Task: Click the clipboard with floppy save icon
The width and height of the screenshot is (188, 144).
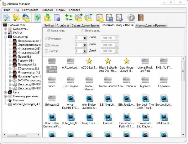Action: (x=110, y=18)
